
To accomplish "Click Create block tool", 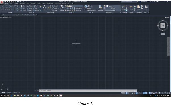I will [90, 6].
